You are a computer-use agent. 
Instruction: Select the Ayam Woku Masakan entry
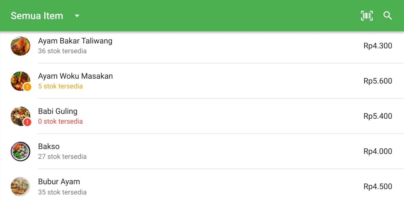pos(76,76)
